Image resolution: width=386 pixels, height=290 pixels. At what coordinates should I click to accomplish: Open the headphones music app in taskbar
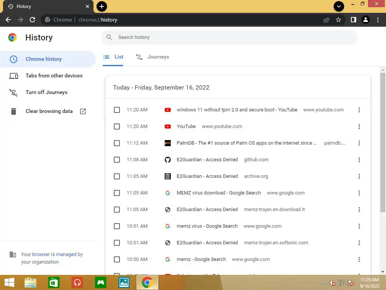pyautogui.click(x=77, y=282)
